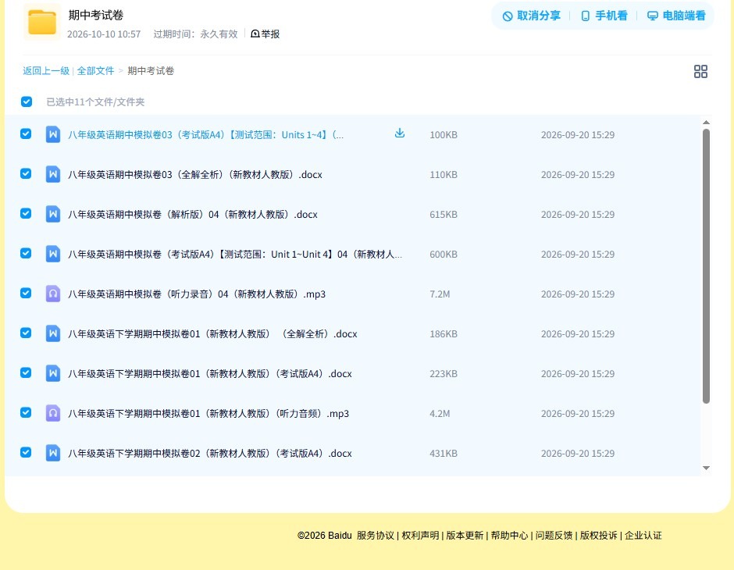
Task: Open 问题反馈 footer link
Action: 554,536
